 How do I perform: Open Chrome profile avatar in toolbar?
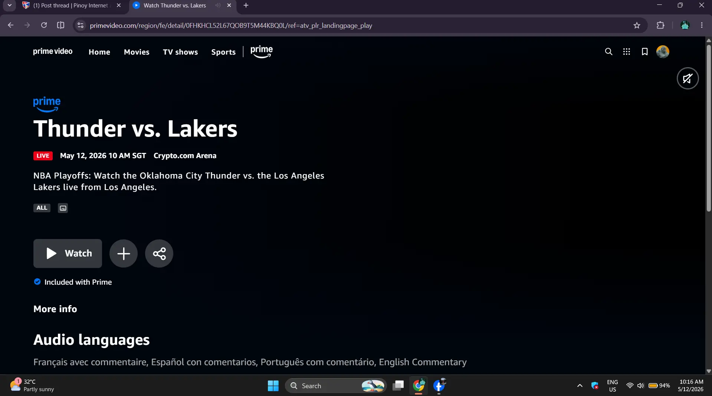pyautogui.click(x=685, y=25)
